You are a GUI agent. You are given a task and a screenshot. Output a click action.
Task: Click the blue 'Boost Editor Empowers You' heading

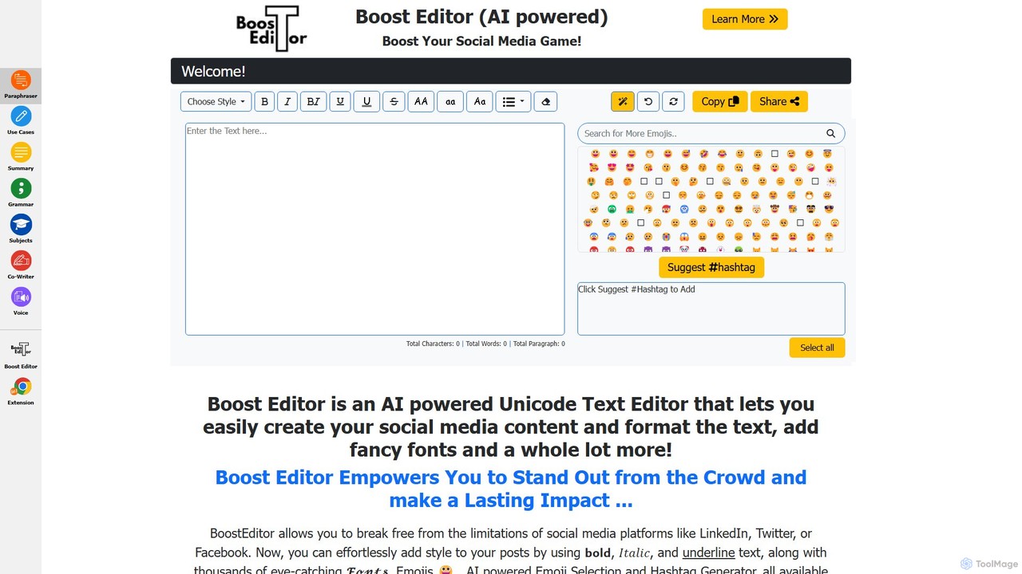tap(511, 489)
